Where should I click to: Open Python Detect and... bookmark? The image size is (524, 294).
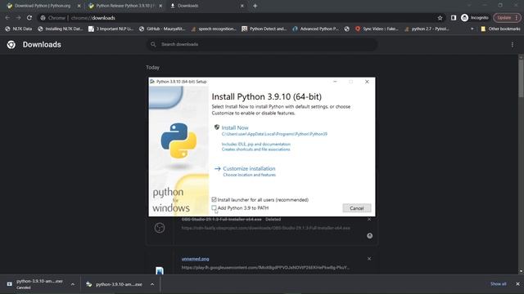pyautogui.click(x=264, y=29)
